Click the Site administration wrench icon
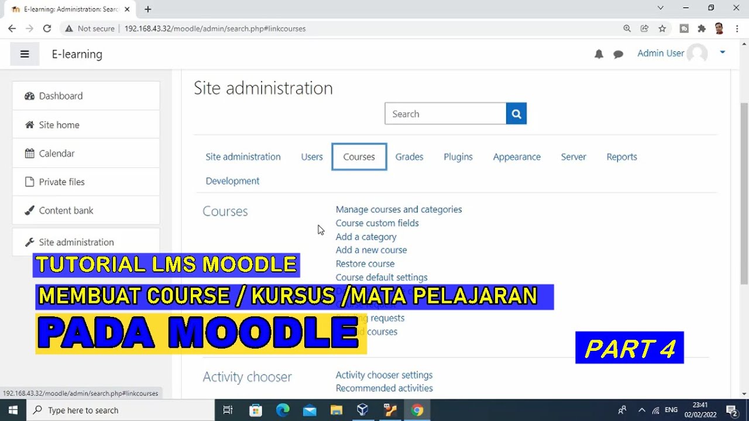Image resolution: width=749 pixels, height=421 pixels. click(29, 242)
